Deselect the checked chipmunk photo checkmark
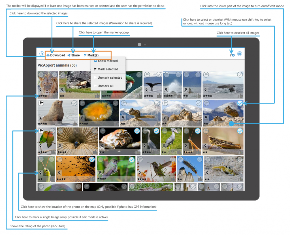Screen dimensions: 290x235 tap(240, 103)
